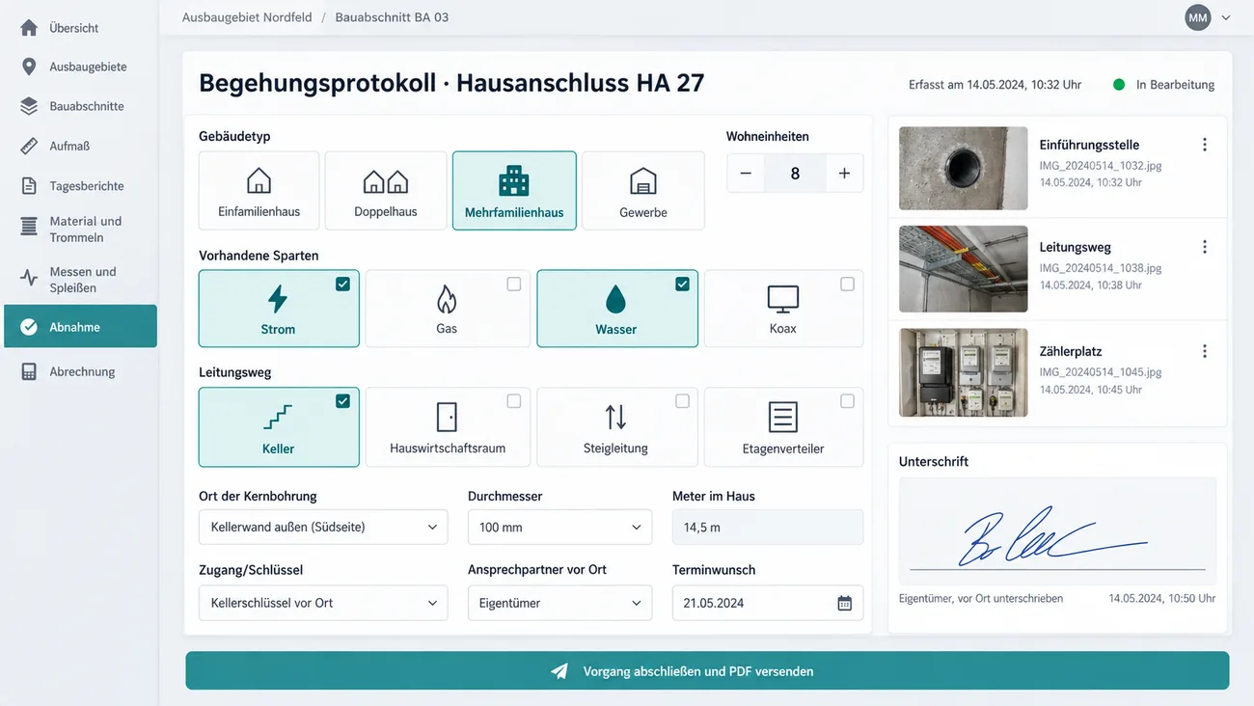Select the Einfamilienhaus building type
This screenshot has height=706, width=1254.
[259, 190]
